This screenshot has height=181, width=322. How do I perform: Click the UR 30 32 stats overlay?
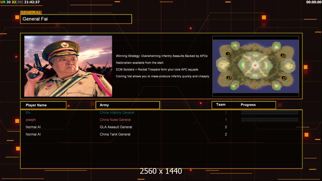pyautogui.click(x=12, y=2)
